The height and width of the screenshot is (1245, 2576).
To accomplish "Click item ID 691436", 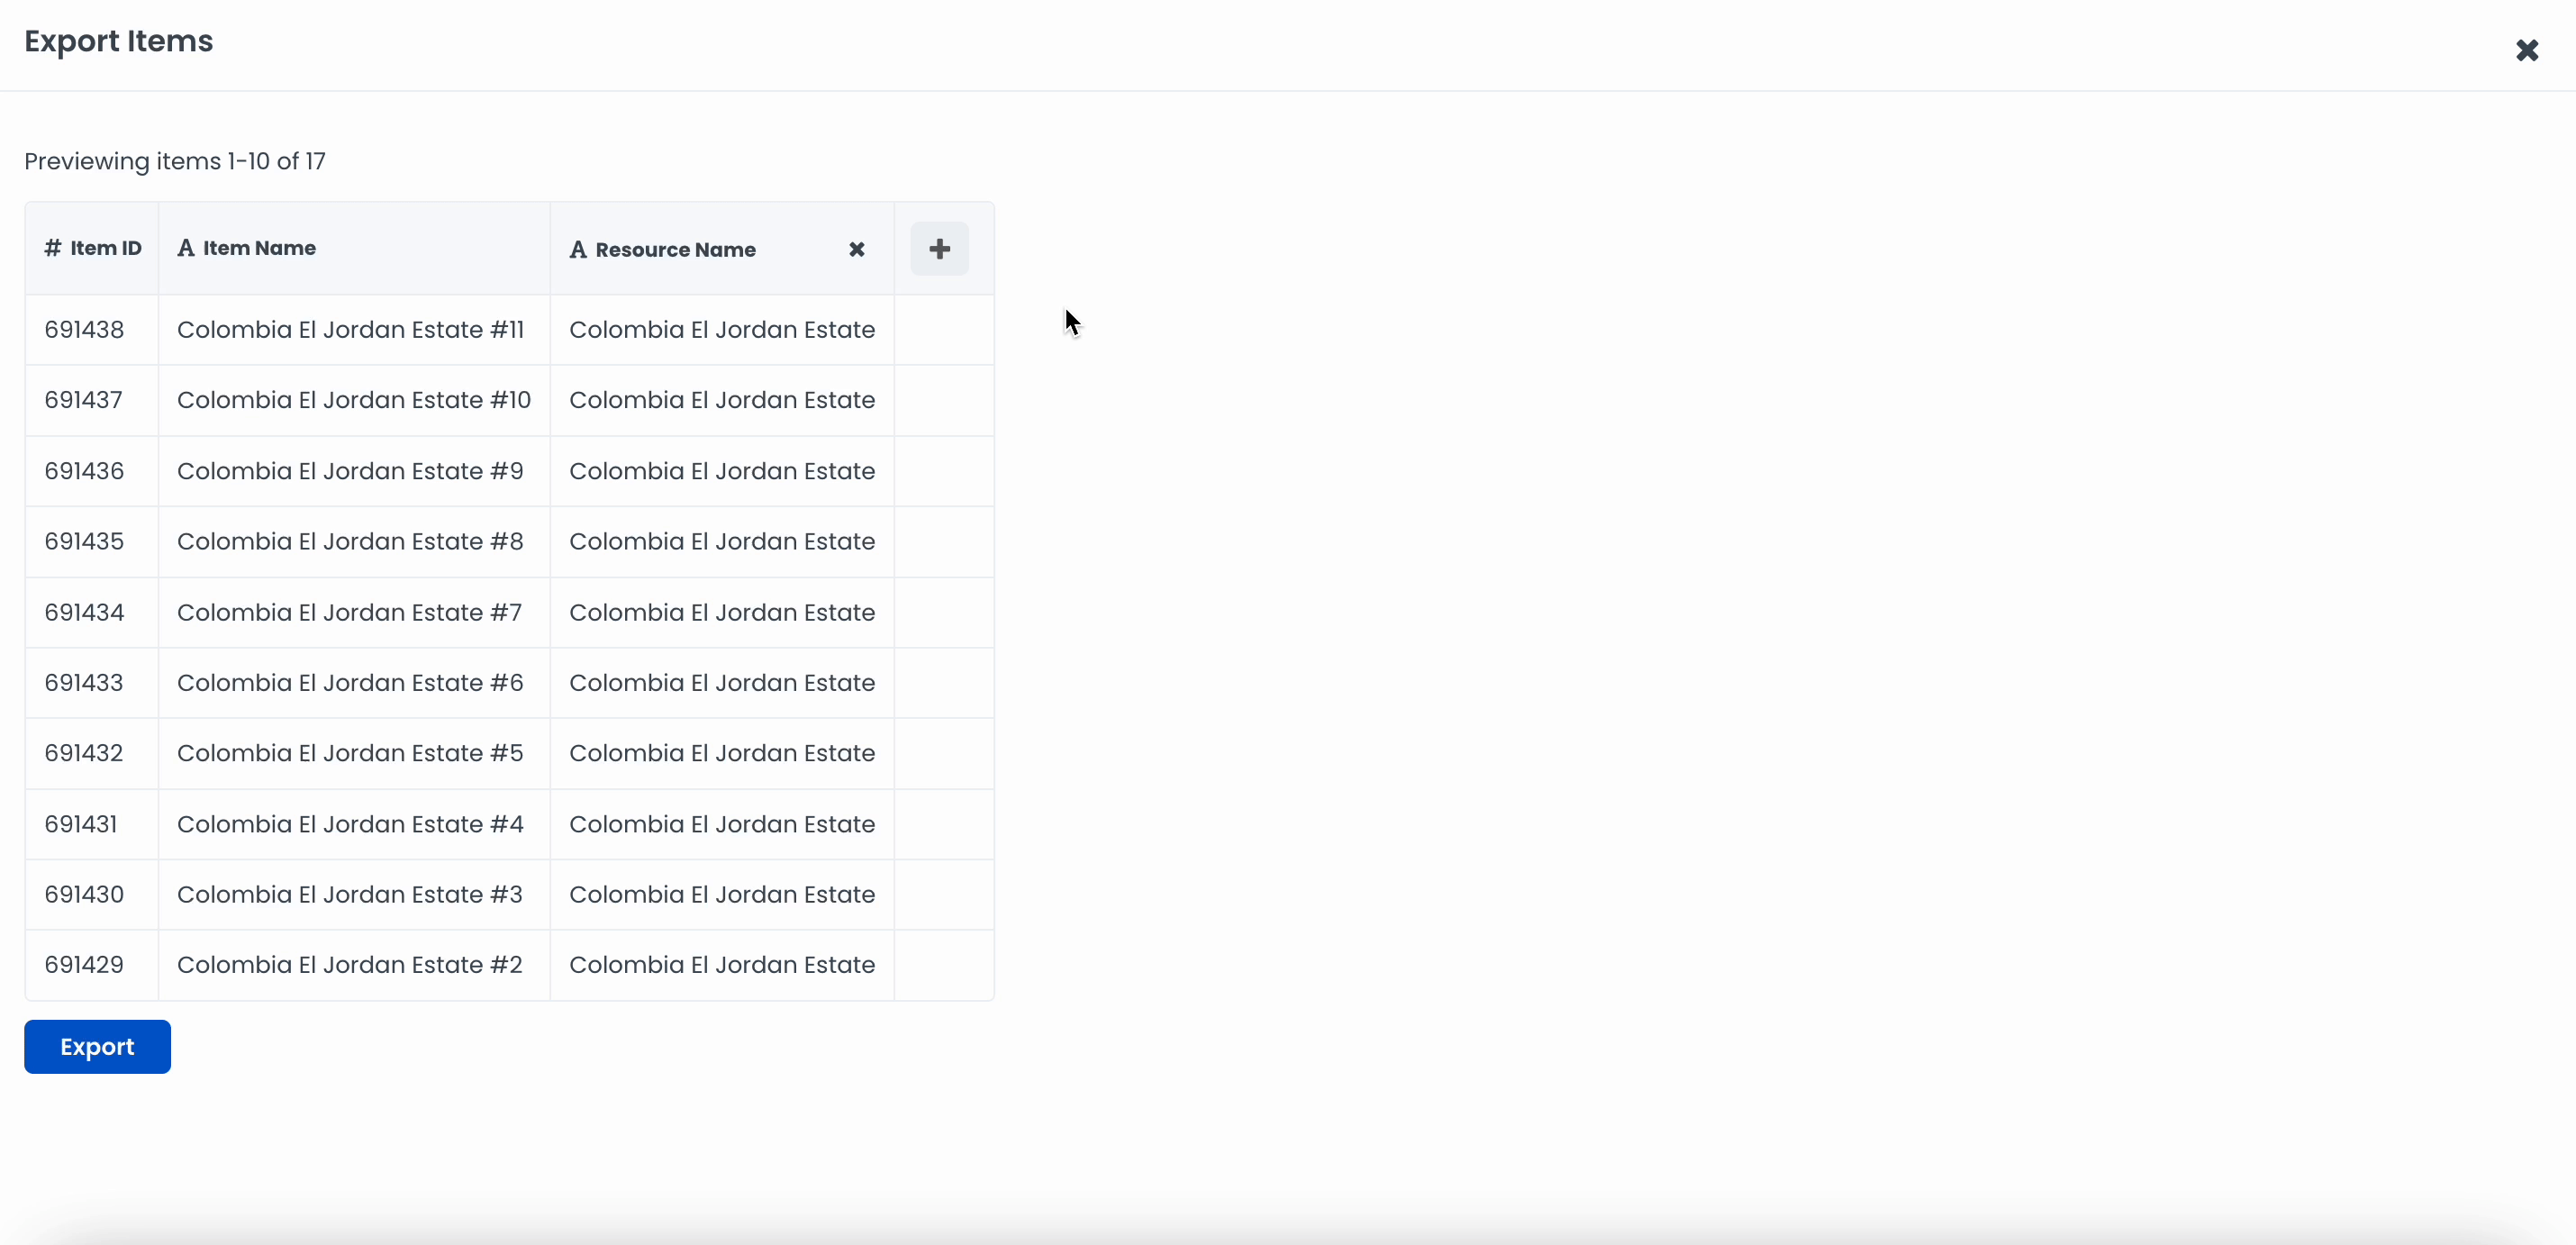I will click(84, 471).
